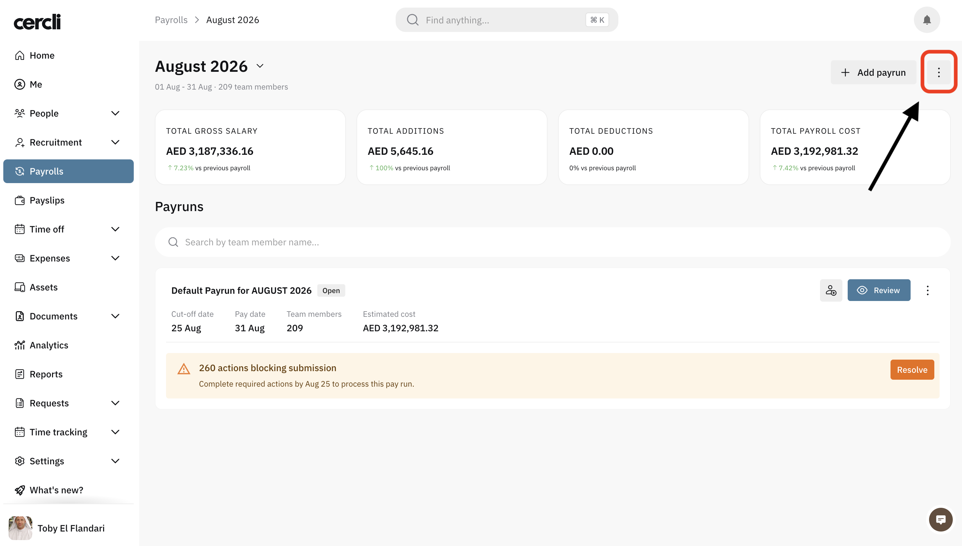
Task: Go back to Payrolls breadcrumb
Action: pyautogui.click(x=171, y=20)
